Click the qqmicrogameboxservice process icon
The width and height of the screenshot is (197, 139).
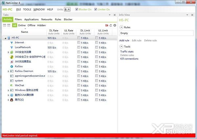tap(12, 76)
